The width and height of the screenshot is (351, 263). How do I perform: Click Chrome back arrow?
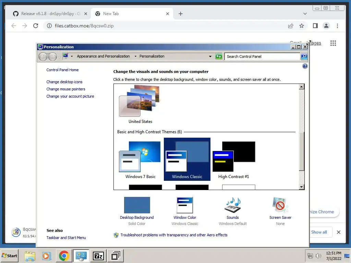coord(14,26)
